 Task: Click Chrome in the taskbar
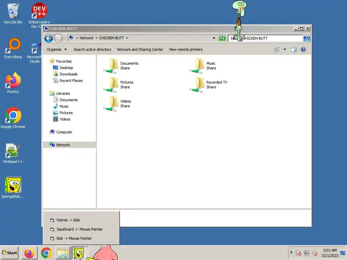coord(46,253)
